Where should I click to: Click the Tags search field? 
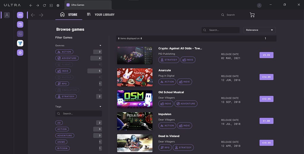[x=78, y=114]
